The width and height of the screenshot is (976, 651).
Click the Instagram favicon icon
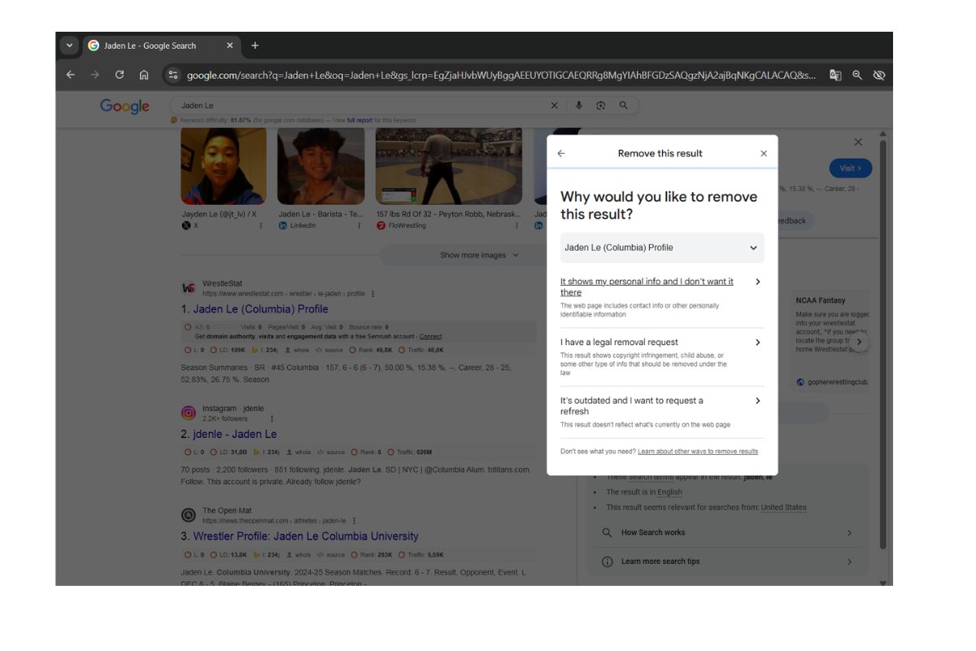pyautogui.click(x=189, y=413)
